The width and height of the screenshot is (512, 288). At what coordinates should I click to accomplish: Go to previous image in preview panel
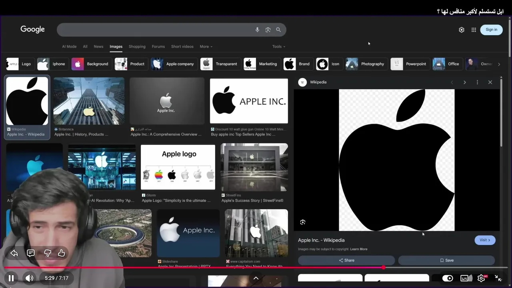(452, 82)
